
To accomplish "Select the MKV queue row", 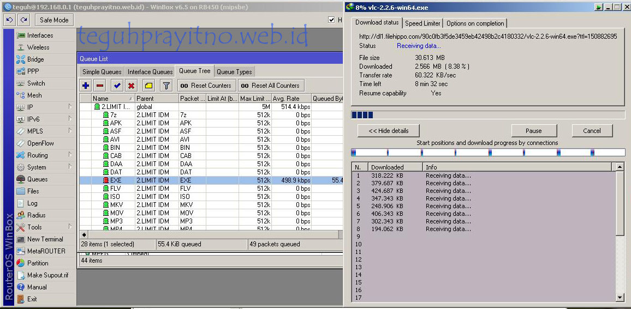I will (211, 204).
